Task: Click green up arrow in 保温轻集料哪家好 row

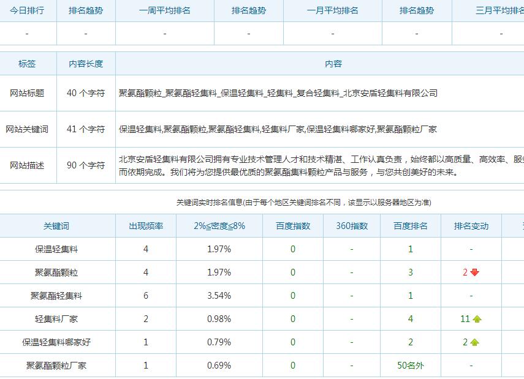Action: point(475,342)
